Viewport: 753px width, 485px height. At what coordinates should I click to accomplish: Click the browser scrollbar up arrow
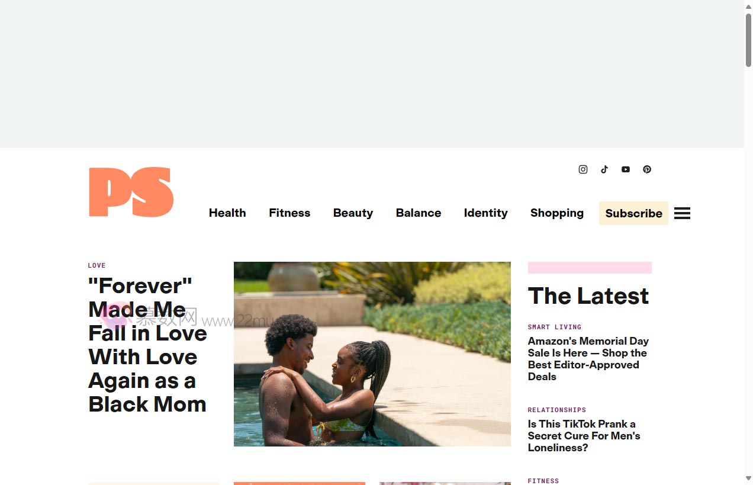tap(748, 5)
